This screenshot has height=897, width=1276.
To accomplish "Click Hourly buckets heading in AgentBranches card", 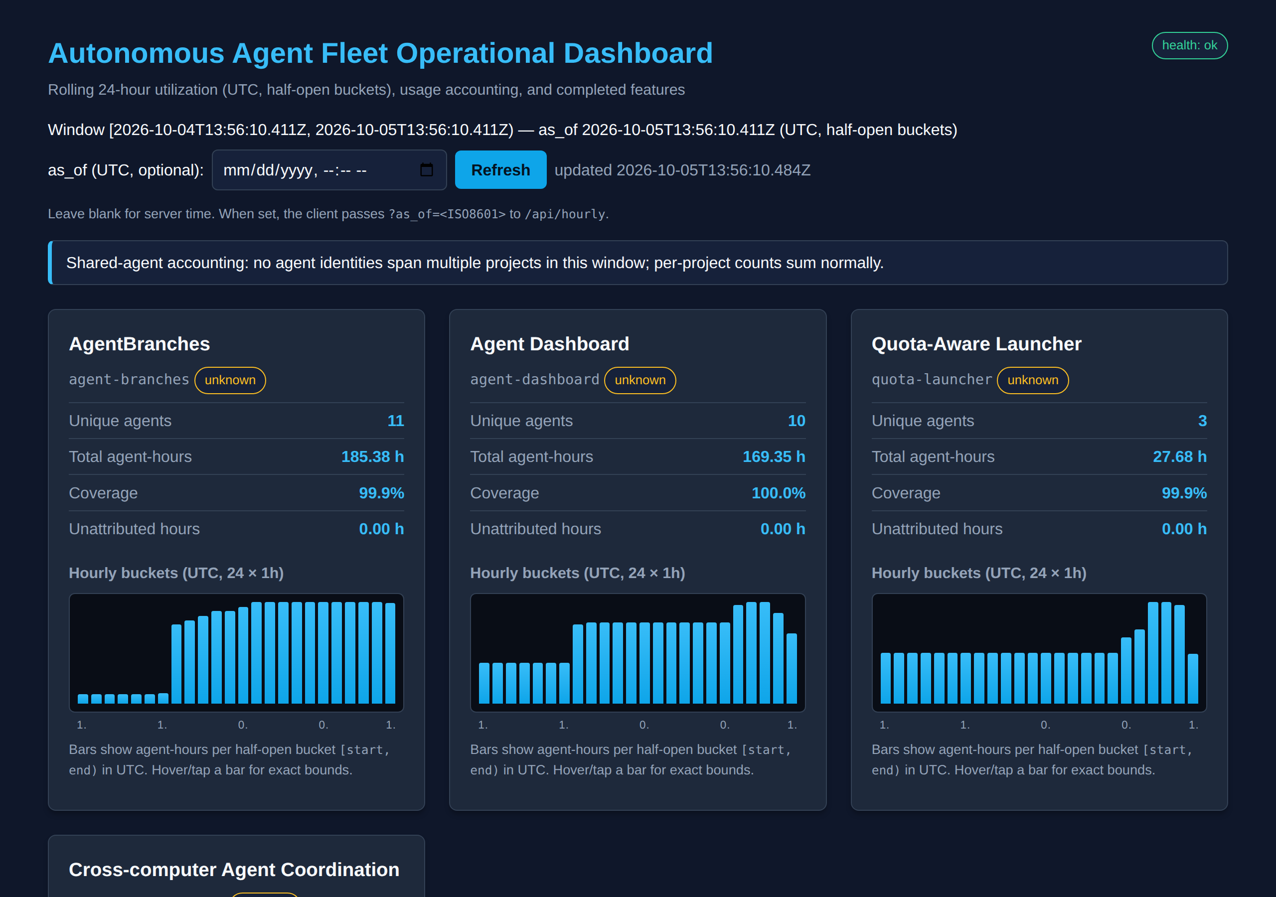I will coord(176,573).
